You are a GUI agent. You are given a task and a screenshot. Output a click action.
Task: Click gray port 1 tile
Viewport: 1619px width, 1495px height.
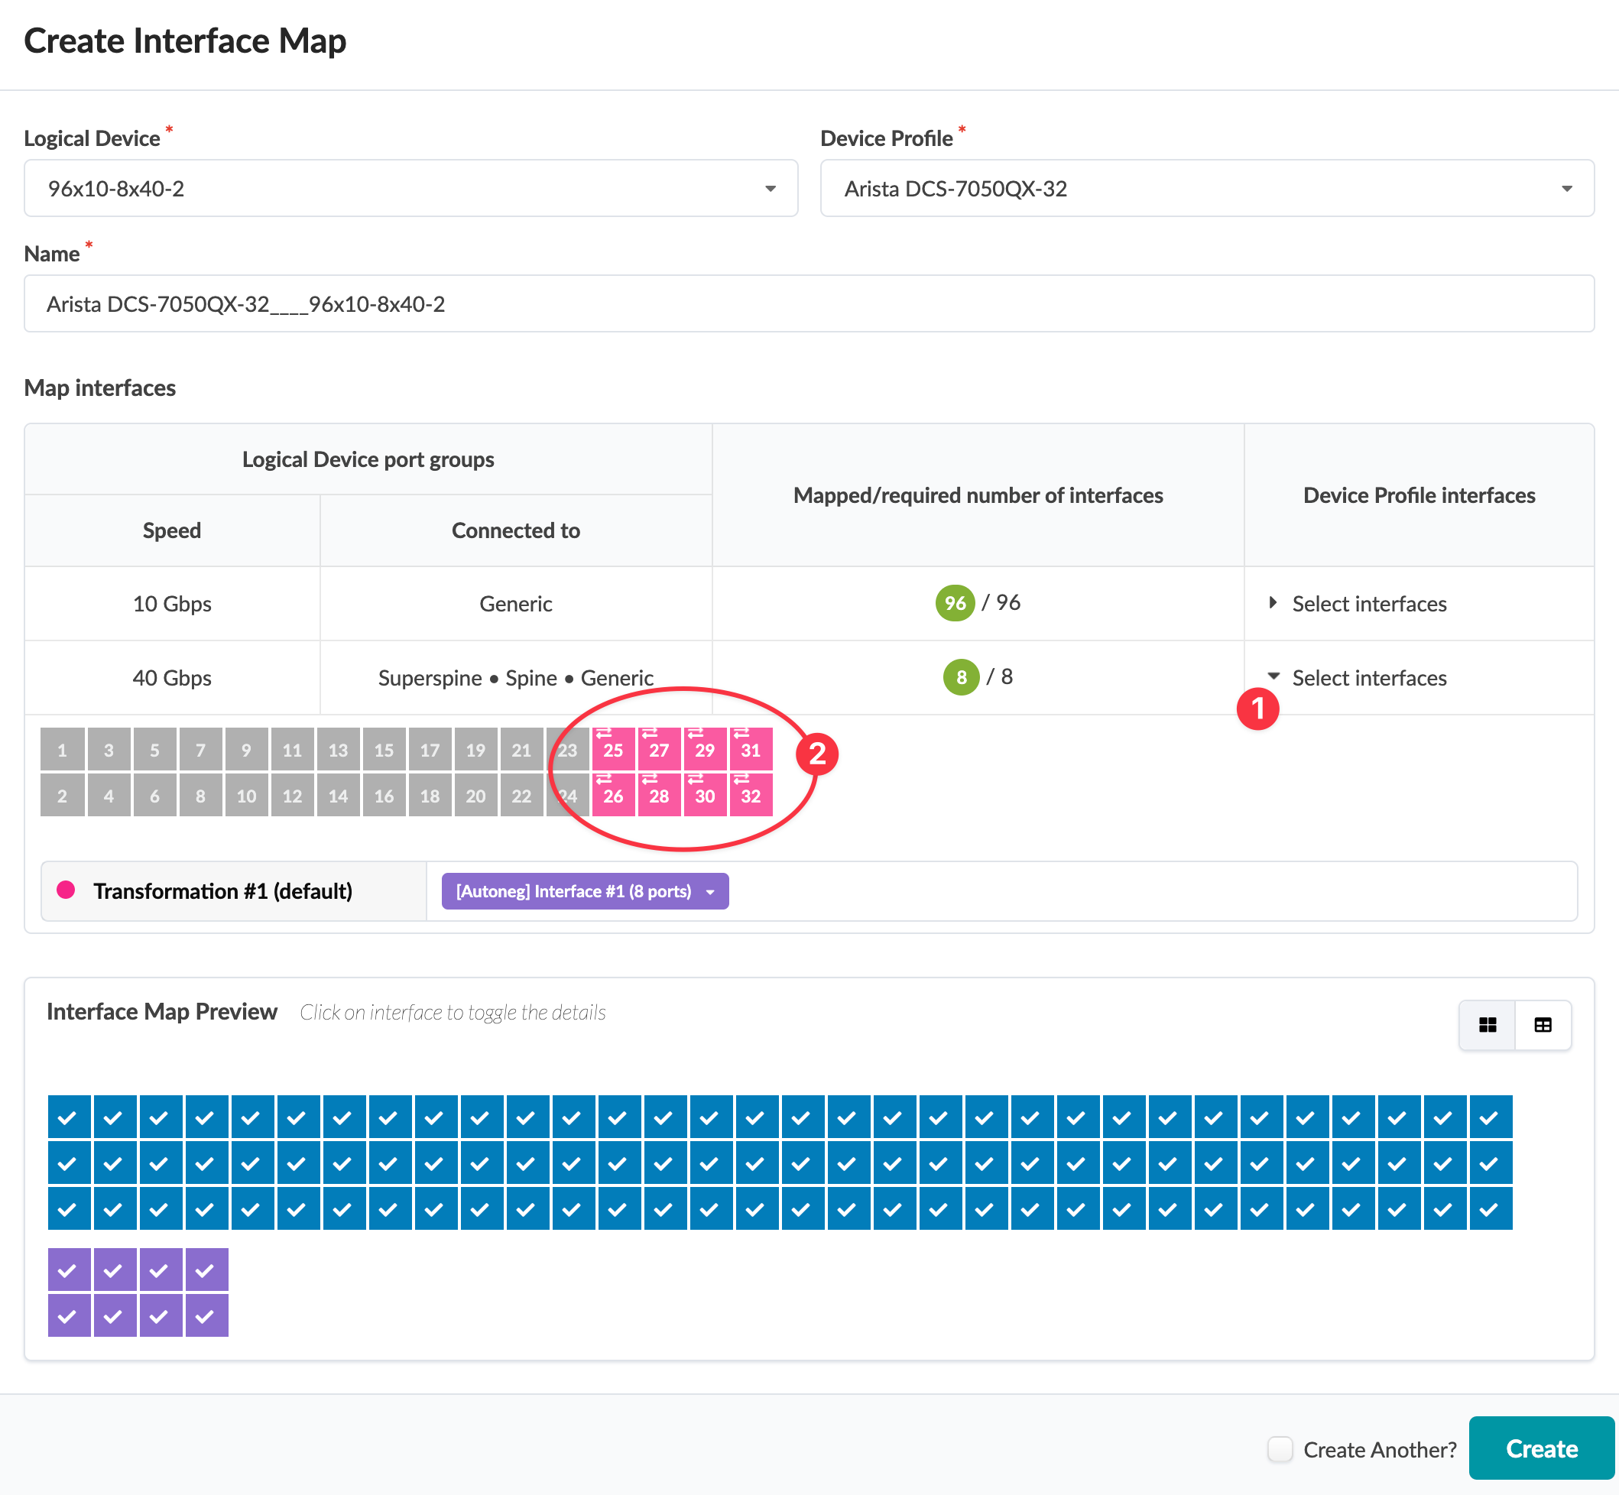[x=63, y=749]
